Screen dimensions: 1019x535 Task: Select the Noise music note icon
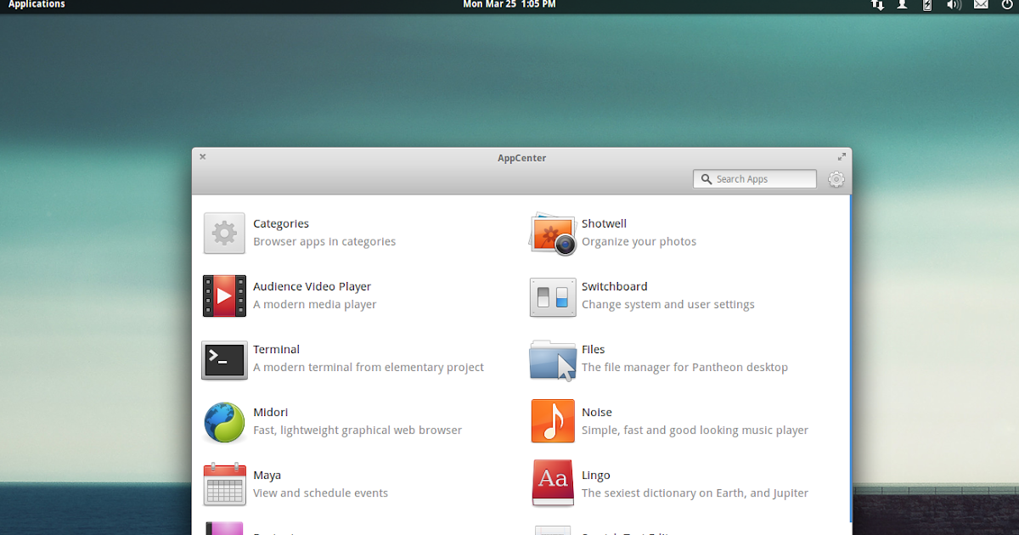click(x=553, y=421)
